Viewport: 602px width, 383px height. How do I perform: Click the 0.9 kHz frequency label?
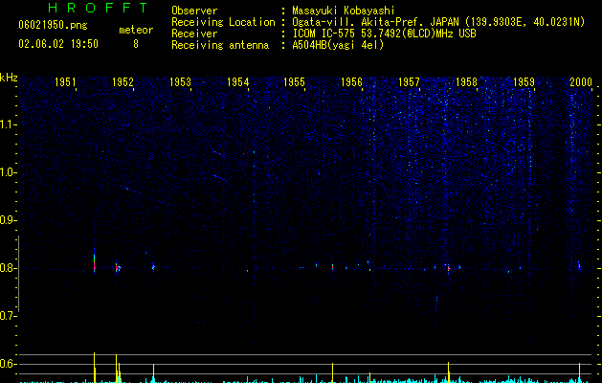[x=9, y=220]
